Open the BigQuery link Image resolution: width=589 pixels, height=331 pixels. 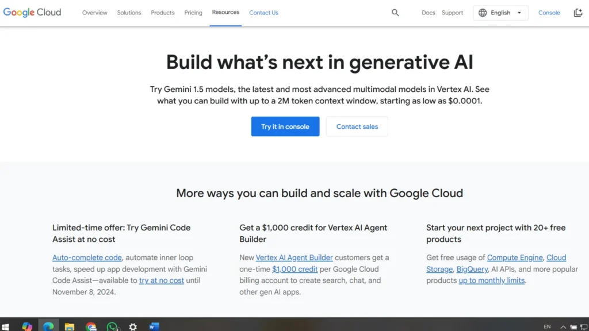pyautogui.click(x=472, y=269)
